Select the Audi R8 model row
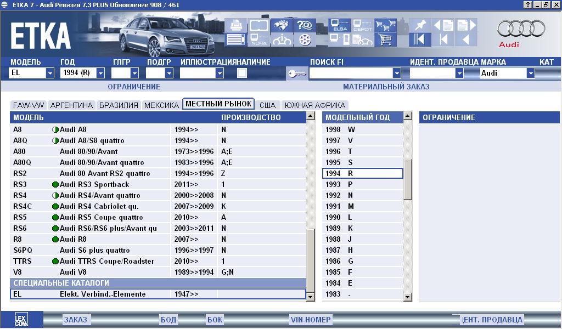The image size is (562, 329). 158,239
